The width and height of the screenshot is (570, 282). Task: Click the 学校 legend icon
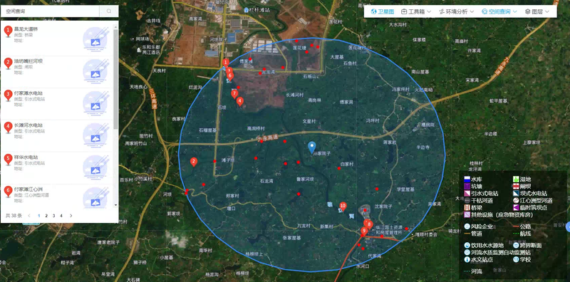[516, 260]
